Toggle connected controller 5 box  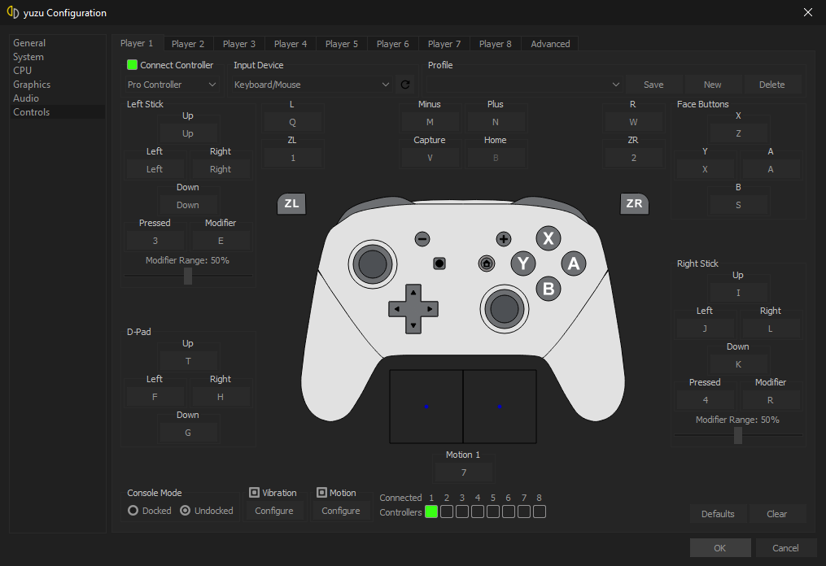[x=493, y=512]
